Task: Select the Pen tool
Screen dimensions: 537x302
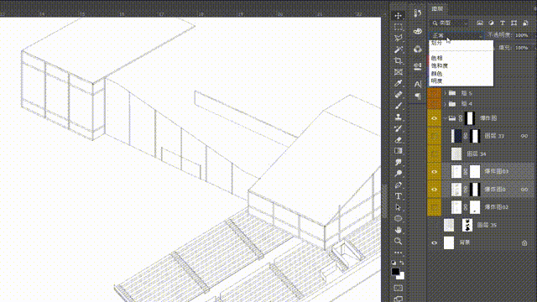Action: 398,185
